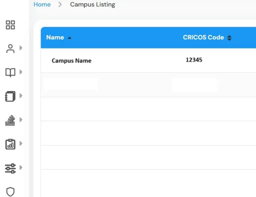
Task: Expand the arrow beside the sliders icon
Action: 21,167
